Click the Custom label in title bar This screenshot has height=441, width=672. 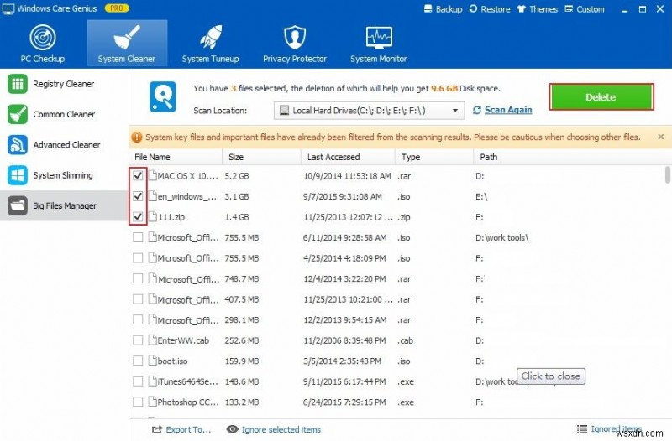[591, 9]
